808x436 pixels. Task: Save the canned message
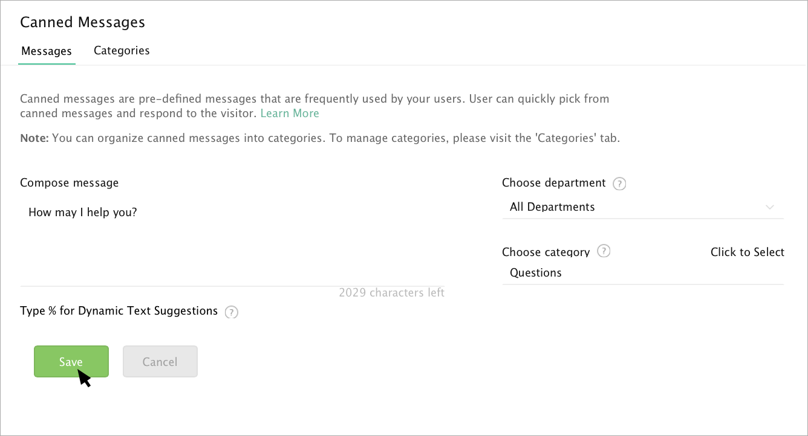[x=71, y=362]
